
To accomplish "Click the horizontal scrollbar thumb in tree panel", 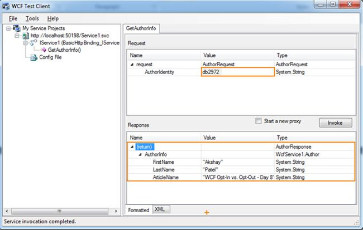I will click(60, 211).
